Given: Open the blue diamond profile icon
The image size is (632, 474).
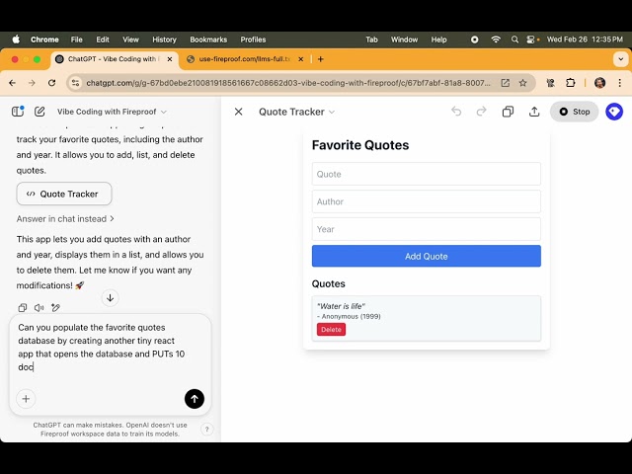Looking at the screenshot, I should tap(614, 112).
